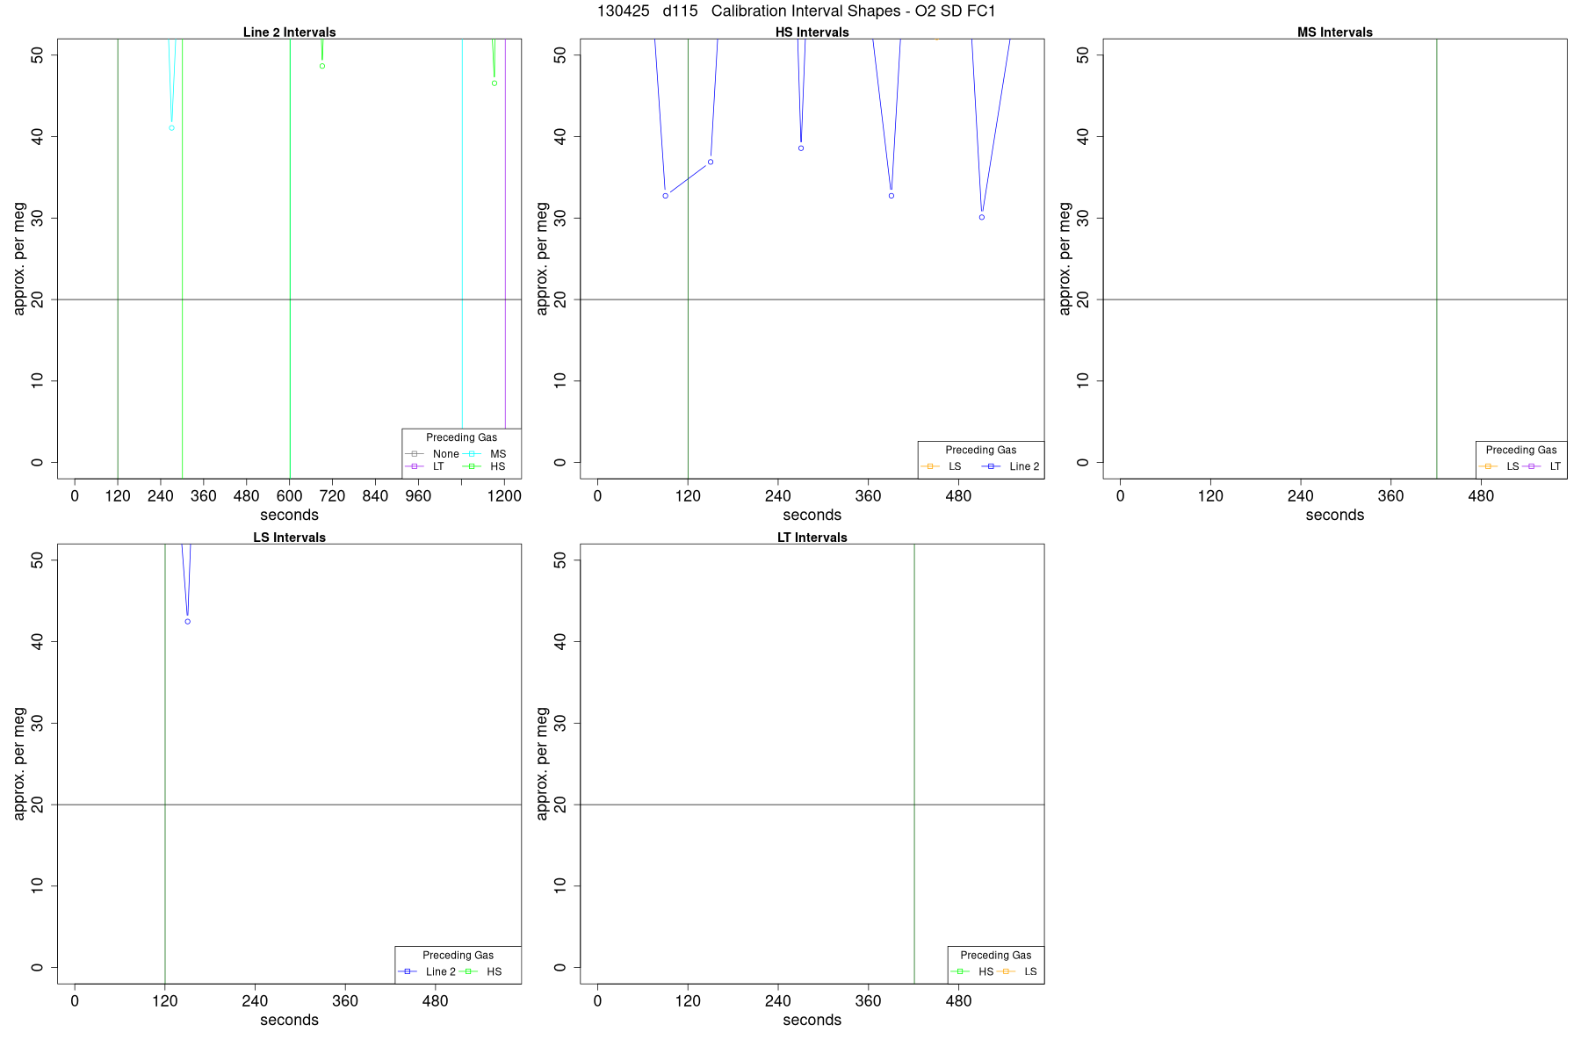The width and height of the screenshot is (1581, 1054).
Task: Select the 'HS Intervals' panel title
Action: pyautogui.click(x=812, y=32)
